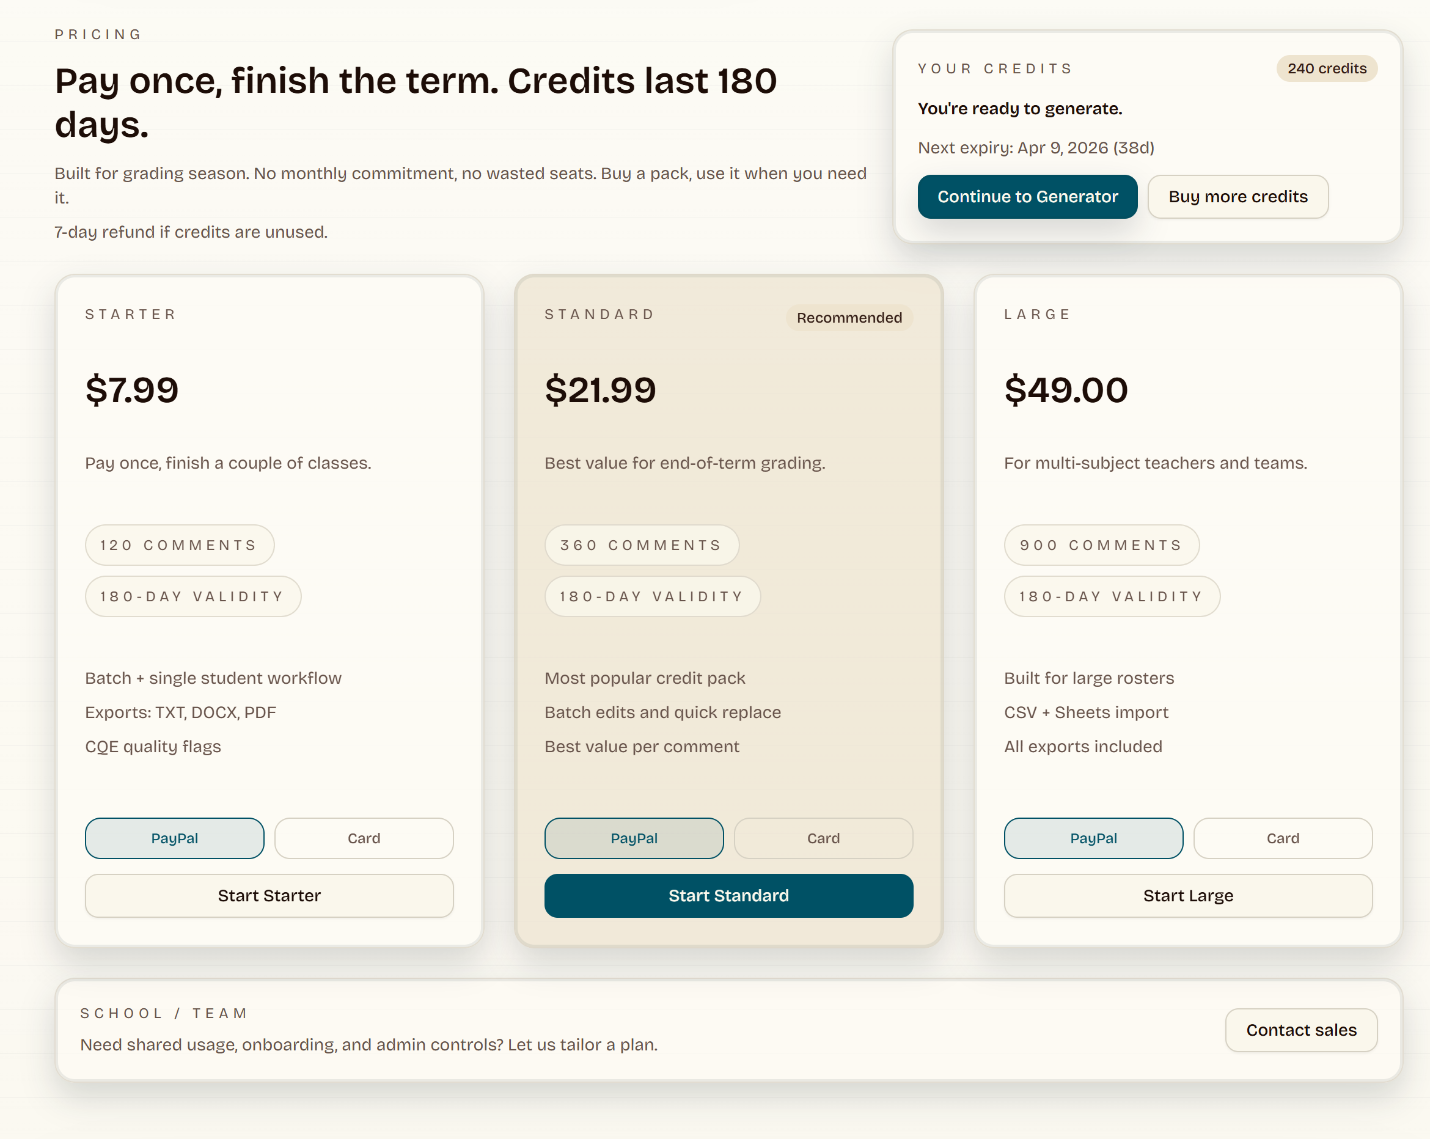Click Buy more credits
This screenshot has height=1139, width=1430.
1237,196
